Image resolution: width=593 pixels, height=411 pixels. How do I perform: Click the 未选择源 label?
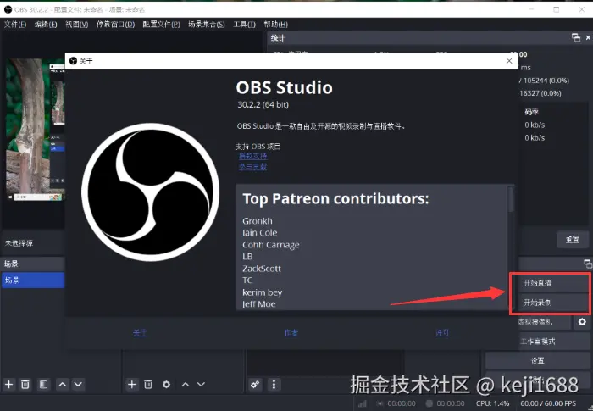point(19,243)
